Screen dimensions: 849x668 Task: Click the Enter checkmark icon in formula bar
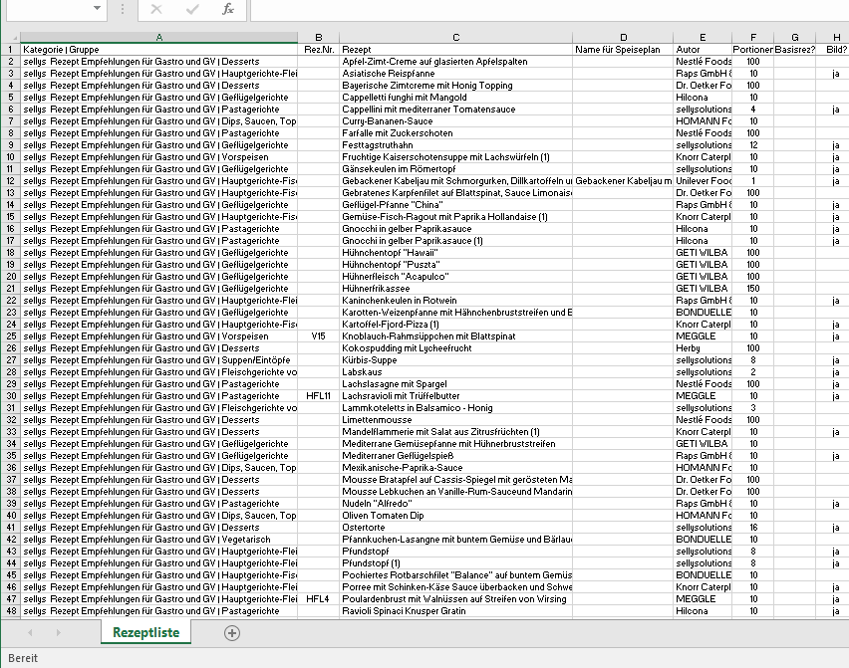coord(192,9)
